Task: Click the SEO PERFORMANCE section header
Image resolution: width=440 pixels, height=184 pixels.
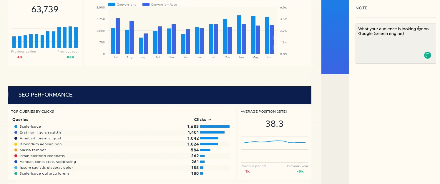Action: point(160,95)
